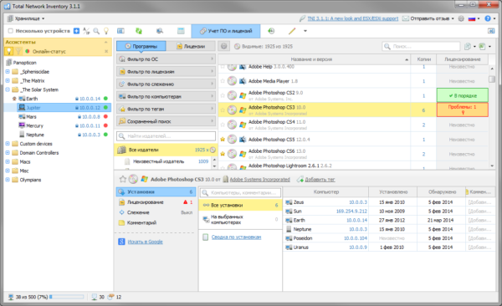Click the settings gear next to Лицензии

[223, 46]
